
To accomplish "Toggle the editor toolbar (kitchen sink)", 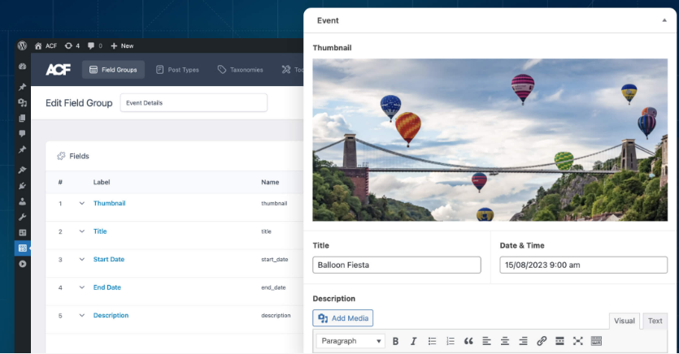I will pyautogui.click(x=596, y=341).
